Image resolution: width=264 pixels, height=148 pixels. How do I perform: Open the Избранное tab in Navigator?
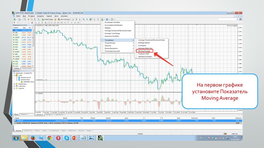pyautogui.click(x=24, y=114)
